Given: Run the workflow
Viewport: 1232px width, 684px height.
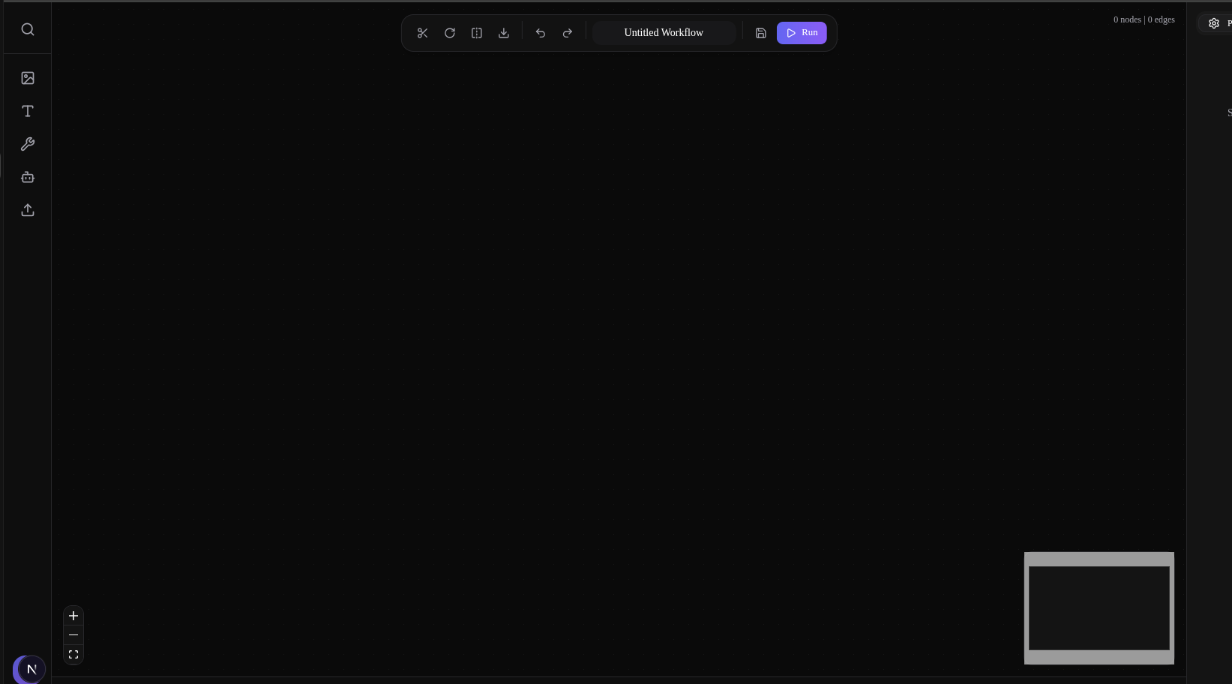Looking at the screenshot, I should [802, 33].
